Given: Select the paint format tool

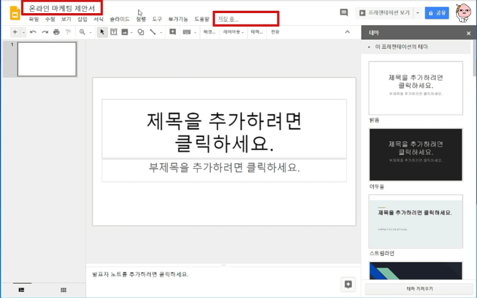Looking at the screenshot, I should pyautogui.click(x=68, y=32).
